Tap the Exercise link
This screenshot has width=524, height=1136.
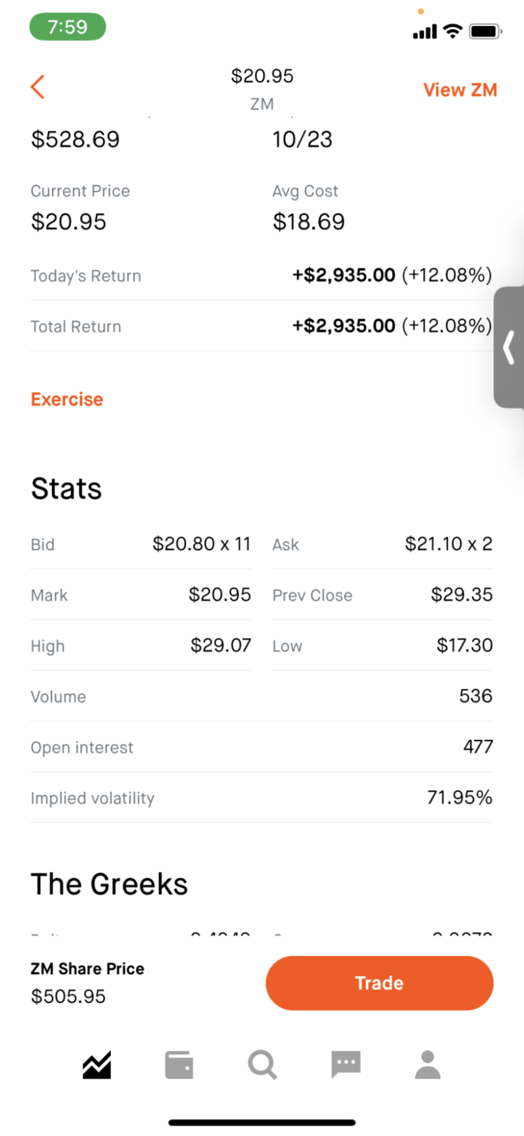click(67, 399)
